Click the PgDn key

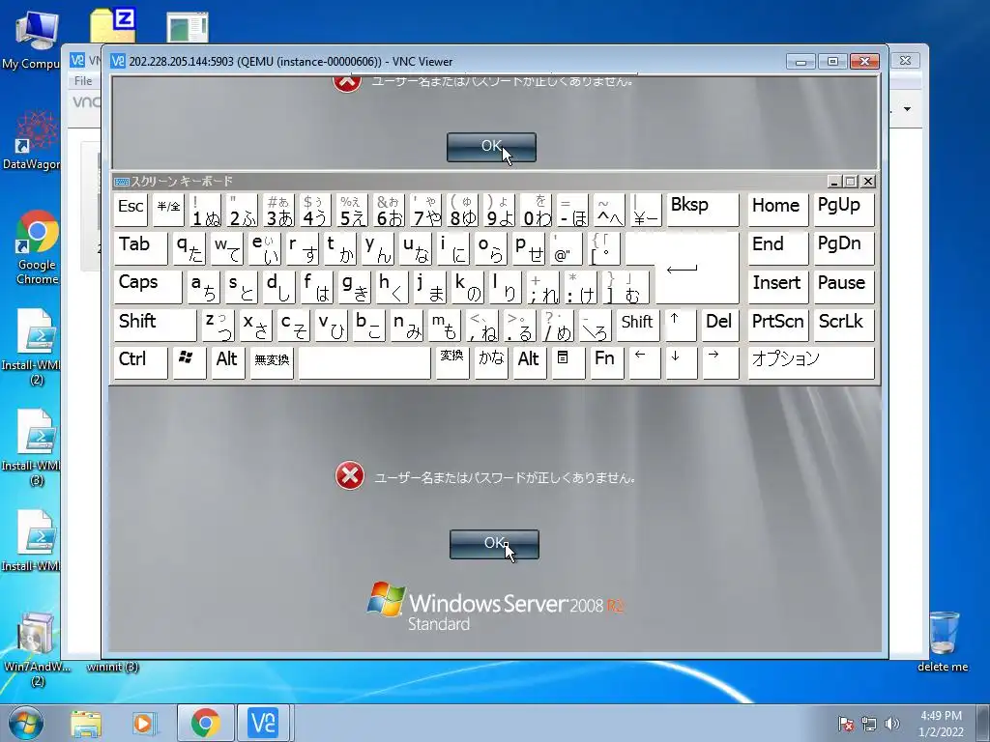tap(843, 248)
